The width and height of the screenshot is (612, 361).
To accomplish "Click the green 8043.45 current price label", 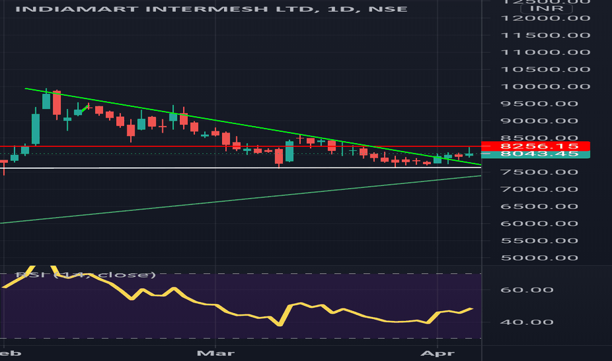I will pos(536,154).
